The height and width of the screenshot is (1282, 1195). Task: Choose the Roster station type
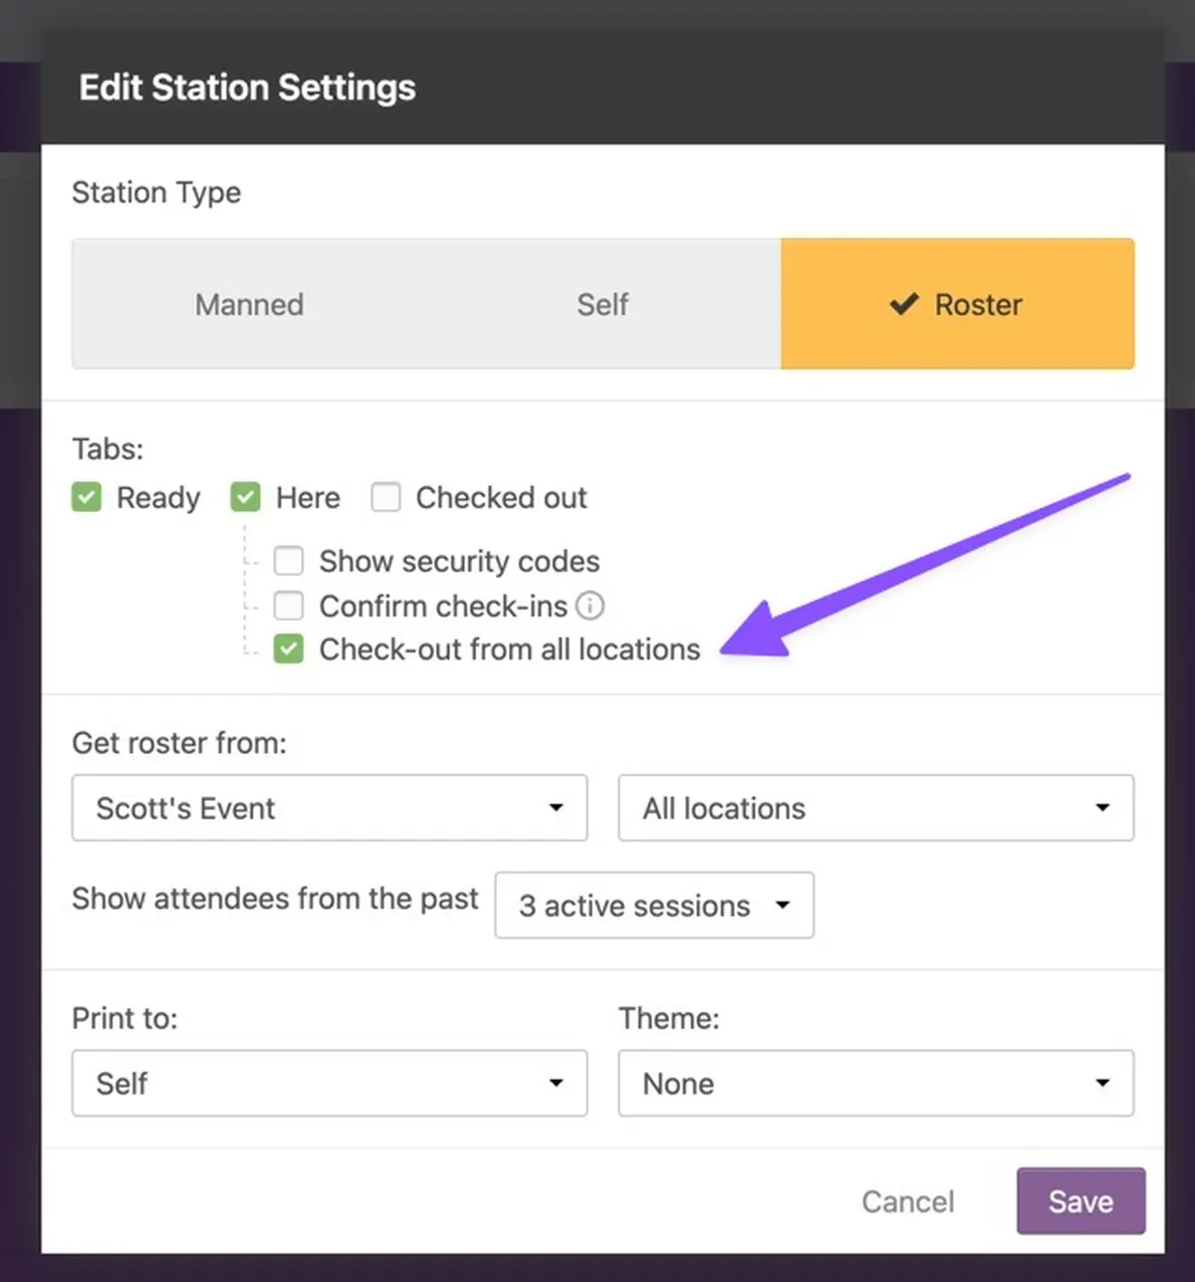(957, 304)
